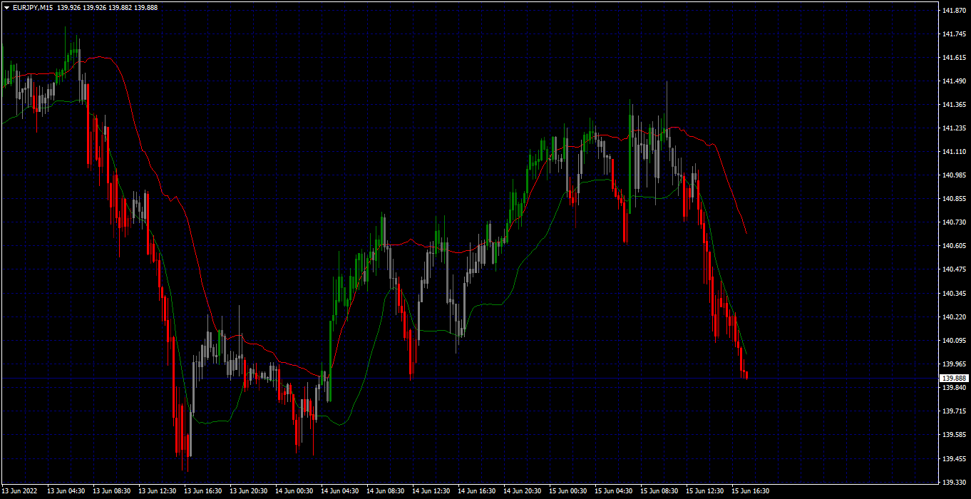
Task: Click the 15 Jun 08:30 time marker
Action: (659, 491)
